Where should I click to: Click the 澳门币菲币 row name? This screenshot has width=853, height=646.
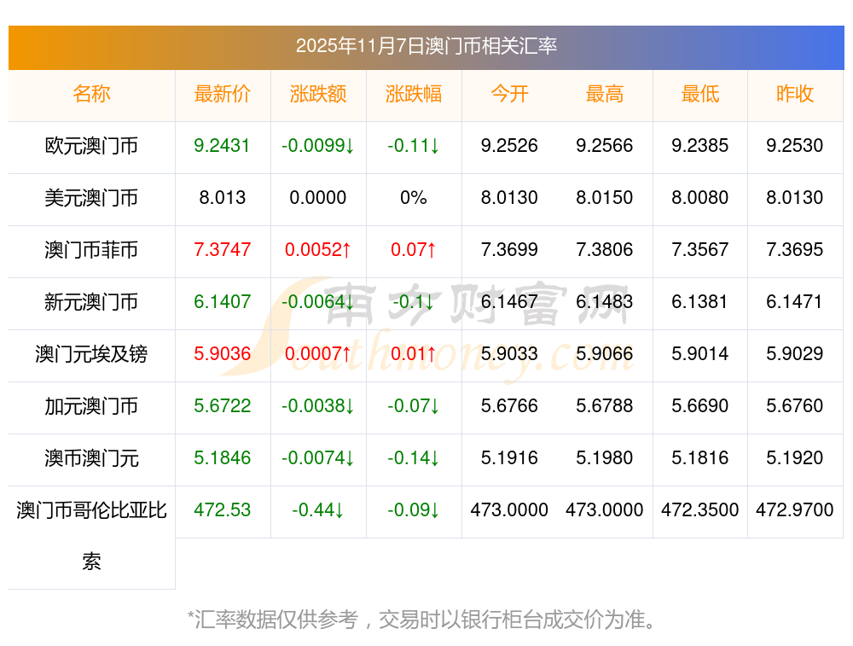(x=91, y=250)
